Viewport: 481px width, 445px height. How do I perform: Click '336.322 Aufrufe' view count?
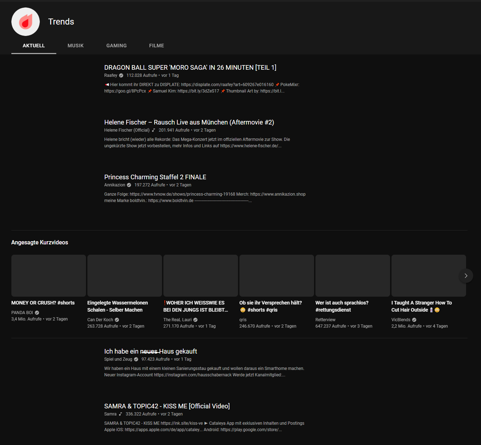[x=141, y=414]
